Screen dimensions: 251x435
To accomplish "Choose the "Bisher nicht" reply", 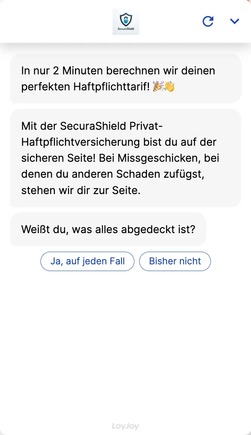I will click(175, 261).
